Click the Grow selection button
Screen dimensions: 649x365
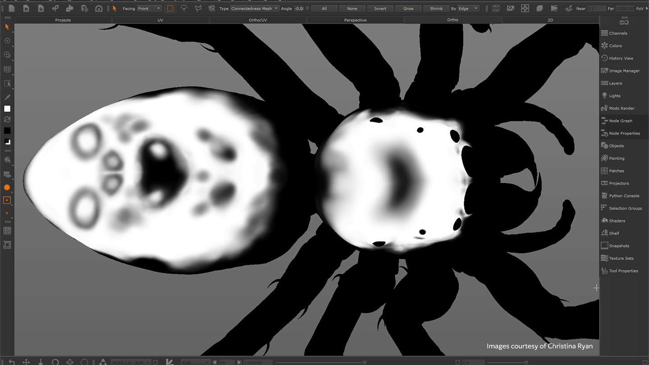408,9
